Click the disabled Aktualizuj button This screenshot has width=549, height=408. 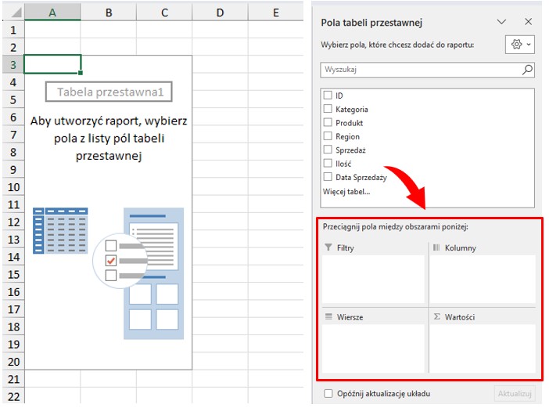click(x=515, y=394)
